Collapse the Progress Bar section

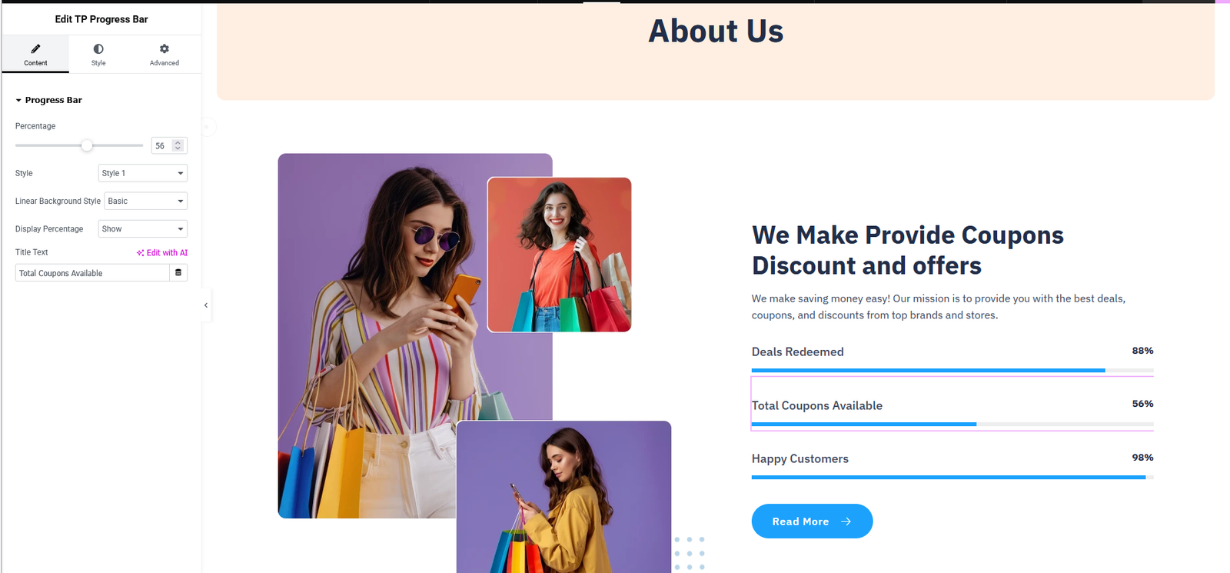click(48, 100)
